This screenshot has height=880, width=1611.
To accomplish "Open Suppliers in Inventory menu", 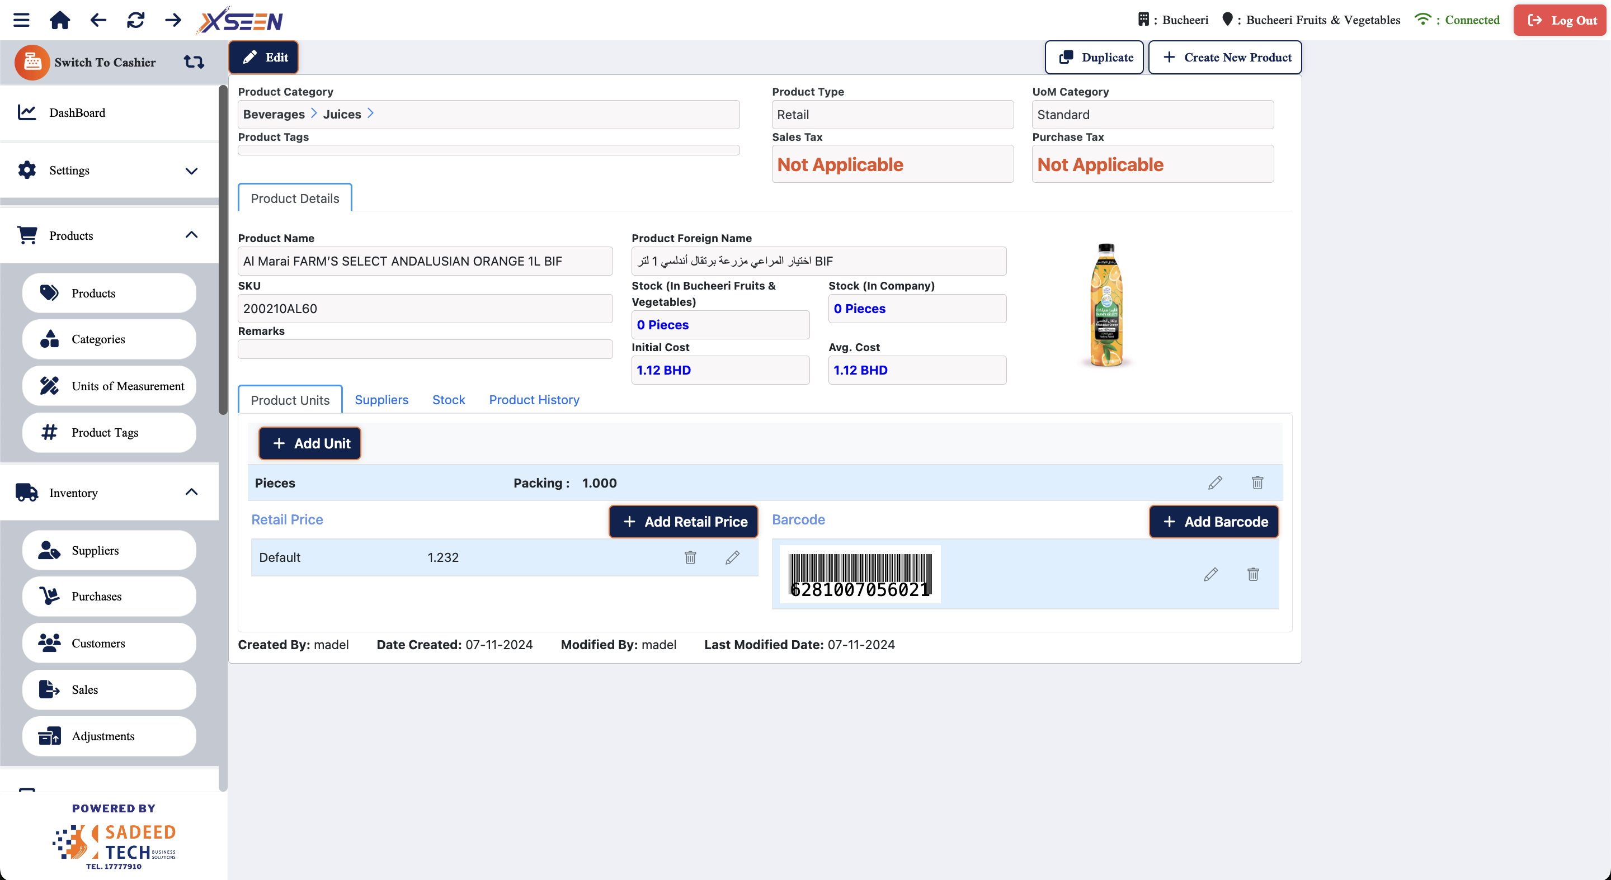I will (x=110, y=550).
